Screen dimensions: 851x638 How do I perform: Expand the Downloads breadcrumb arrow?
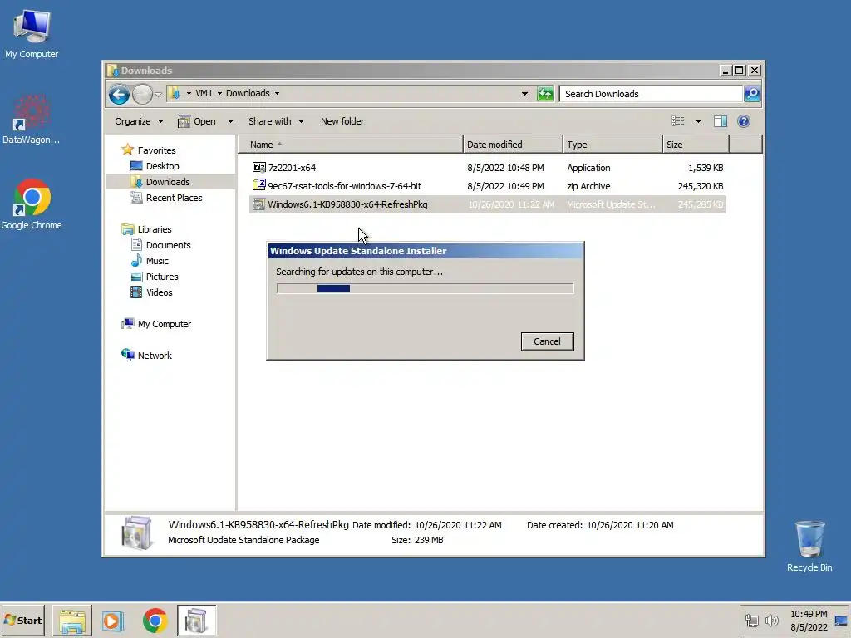tap(277, 93)
